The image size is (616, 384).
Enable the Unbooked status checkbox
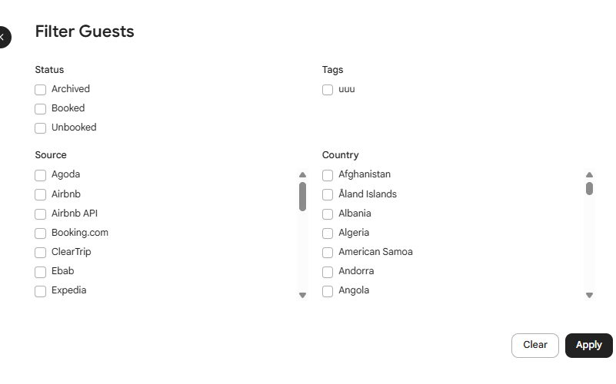tap(41, 128)
